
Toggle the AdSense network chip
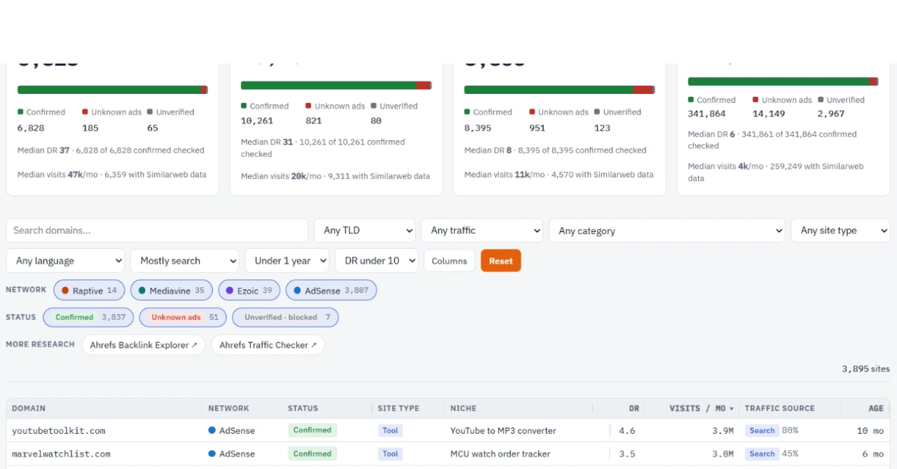point(331,290)
